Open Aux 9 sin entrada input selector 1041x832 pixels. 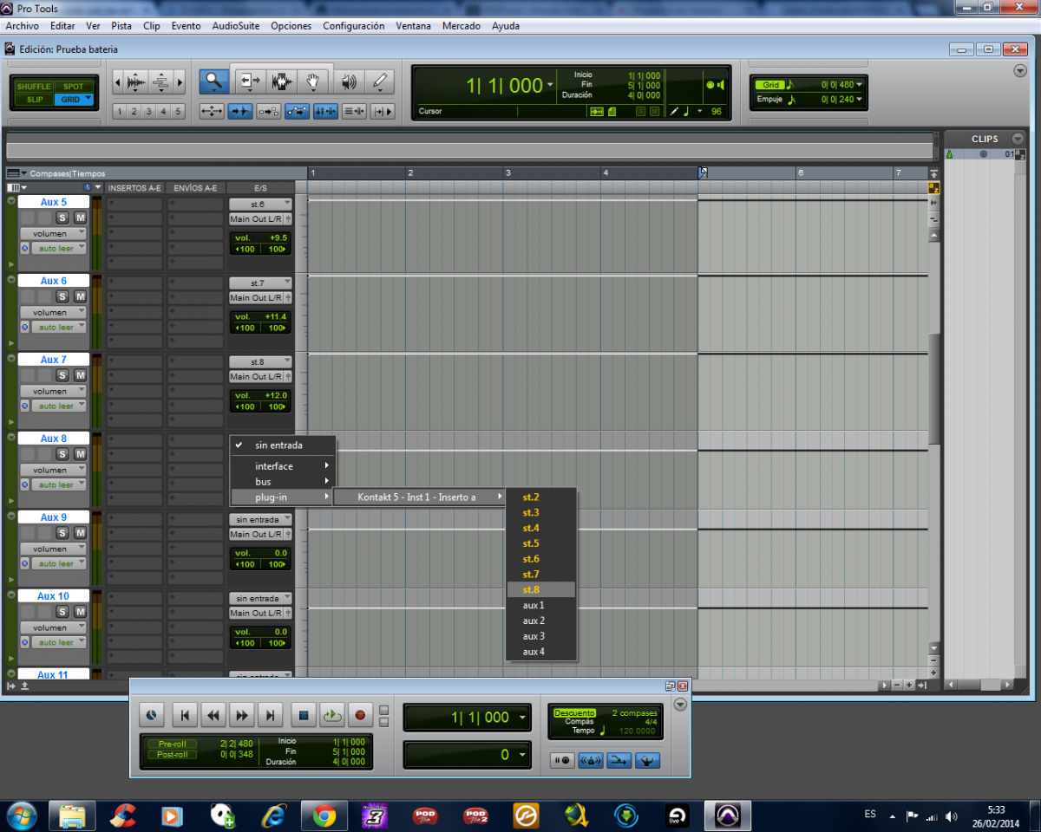[x=260, y=520]
